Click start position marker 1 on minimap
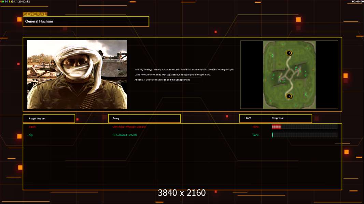Screen dimensions: 364x204 (x=289, y=96)
